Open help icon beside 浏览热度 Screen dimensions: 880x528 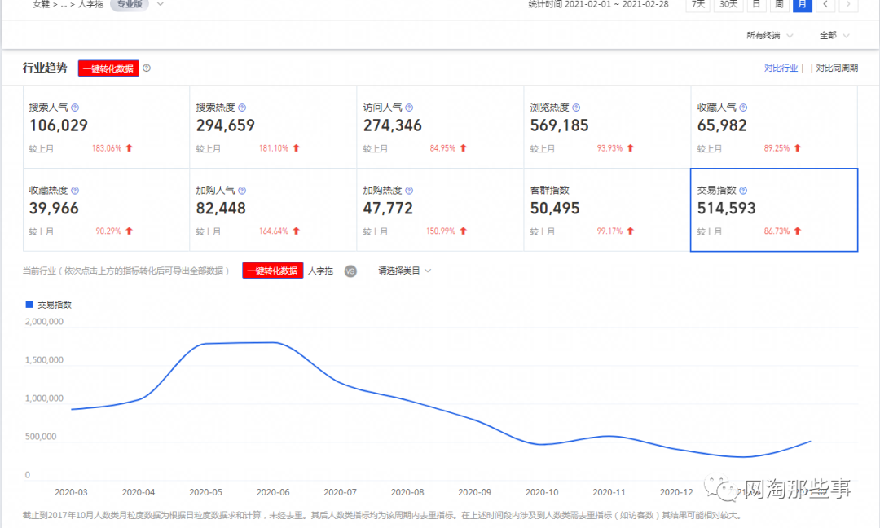pos(576,108)
